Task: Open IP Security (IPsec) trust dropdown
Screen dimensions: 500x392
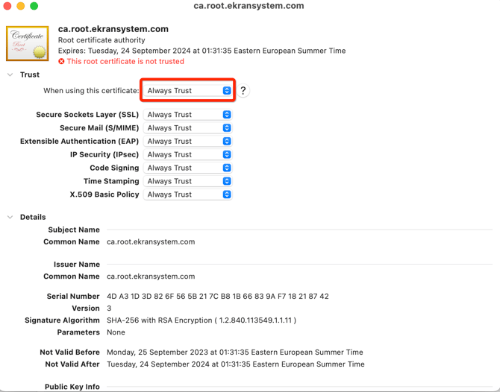Action: [x=188, y=154]
